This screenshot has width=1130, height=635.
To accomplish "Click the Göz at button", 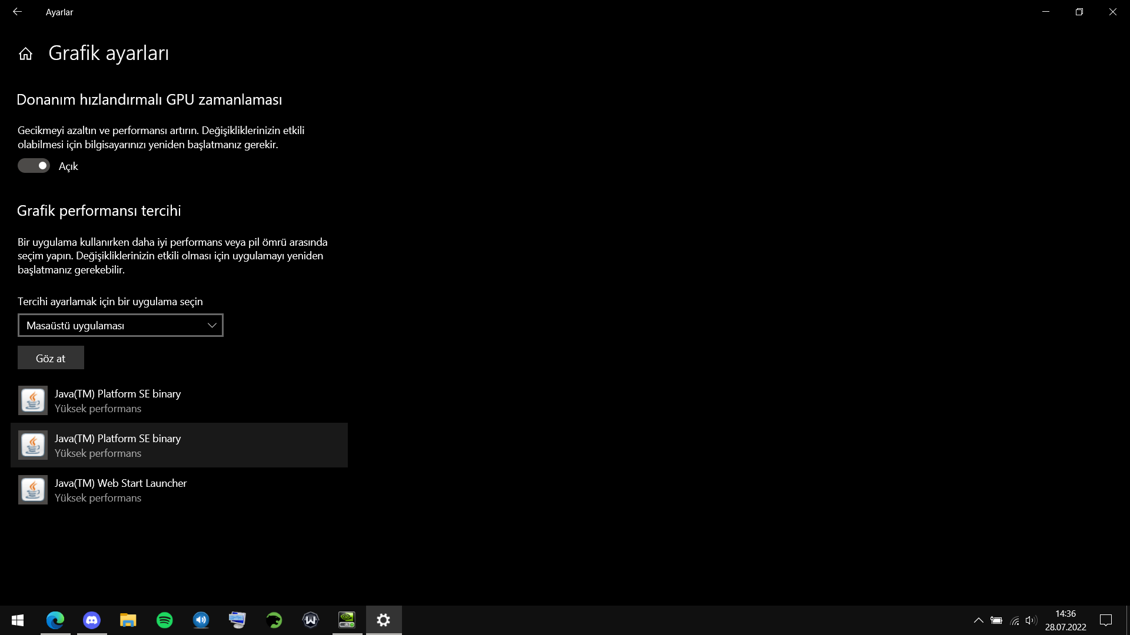I will (x=51, y=358).
